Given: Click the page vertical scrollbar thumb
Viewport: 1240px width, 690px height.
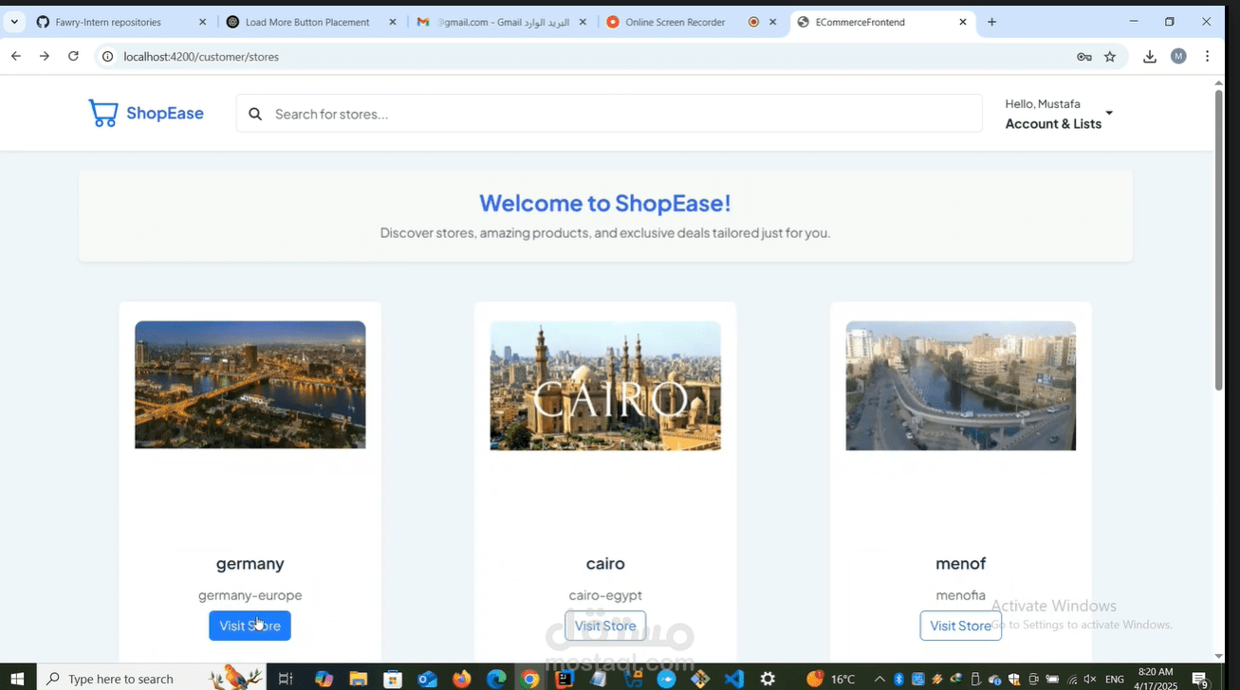Looking at the screenshot, I should point(1219,240).
